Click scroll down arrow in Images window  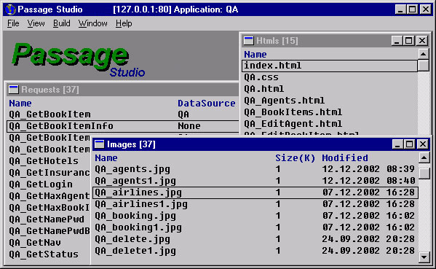(424, 257)
